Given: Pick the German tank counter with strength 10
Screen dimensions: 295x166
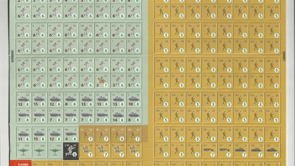Looking at the screenshot, I should 134,100.
